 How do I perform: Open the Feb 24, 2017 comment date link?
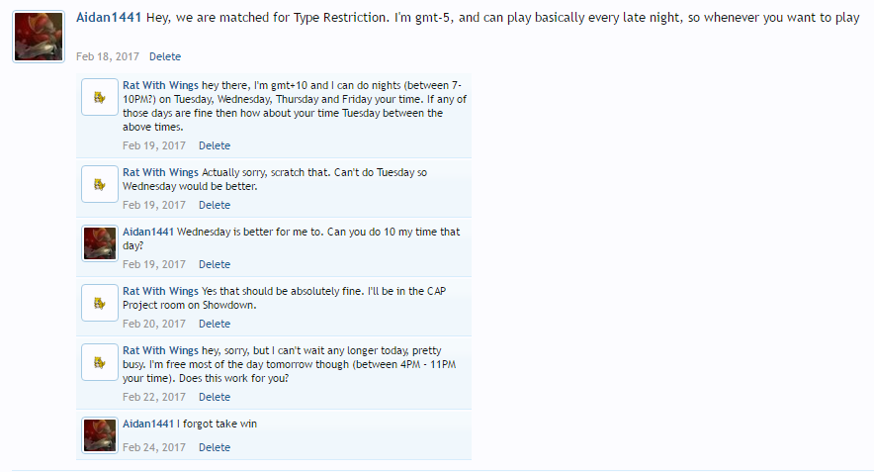[153, 447]
